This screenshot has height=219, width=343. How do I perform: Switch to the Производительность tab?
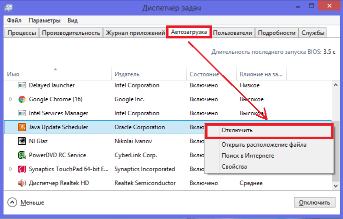[x=71, y=33]
